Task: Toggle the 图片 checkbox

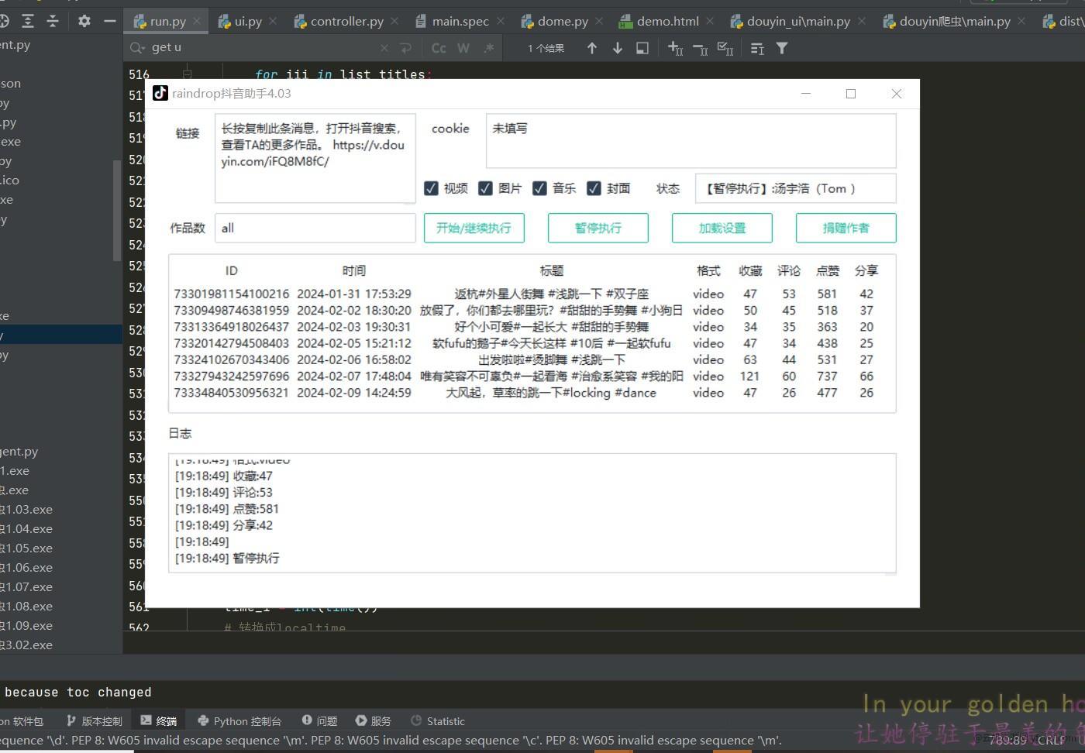Action: 486,188
